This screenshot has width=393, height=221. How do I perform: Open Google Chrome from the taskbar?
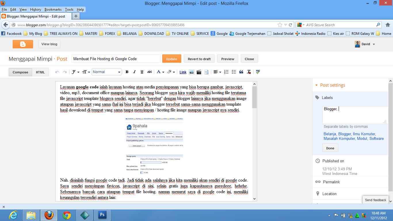coord(67,215)
